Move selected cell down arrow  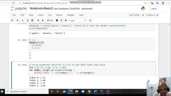[43, 20]
